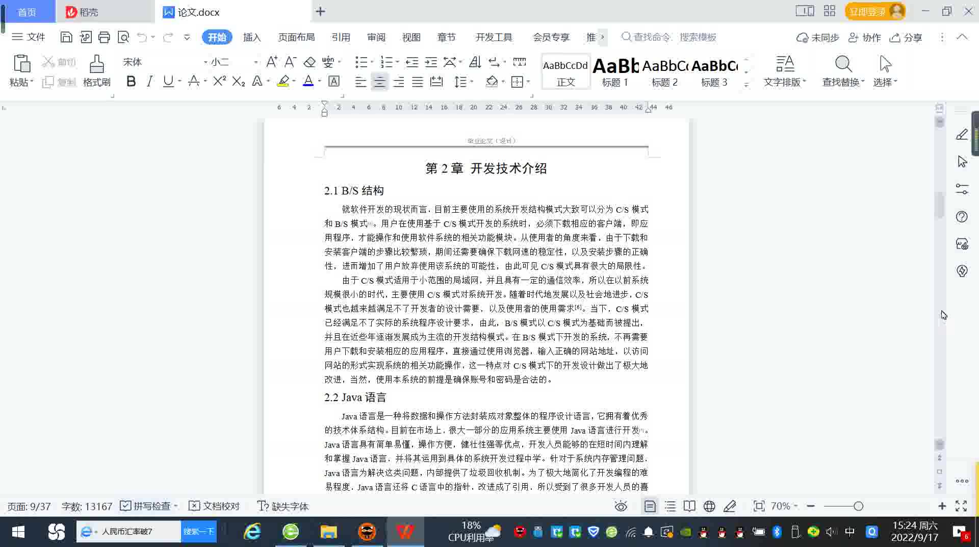Click the 分享 share button
This screenshot has height=547, width=979.
(906, 37)
